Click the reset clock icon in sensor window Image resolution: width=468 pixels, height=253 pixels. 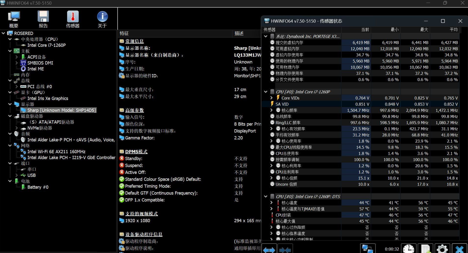click(x=408, y=249)
